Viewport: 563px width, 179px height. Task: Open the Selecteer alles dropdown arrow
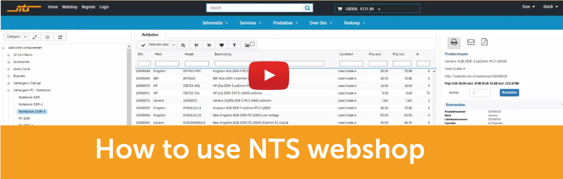174,45
